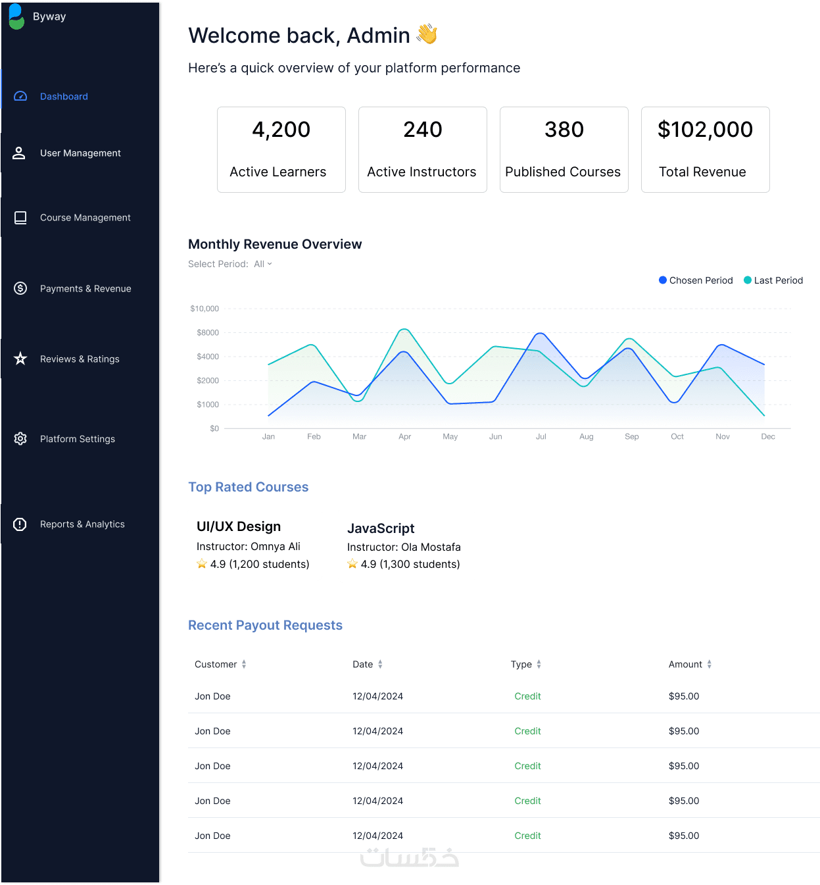Go to Payments & Revenue section
Viewport: 820px width, 885px height.
point(85,289)
